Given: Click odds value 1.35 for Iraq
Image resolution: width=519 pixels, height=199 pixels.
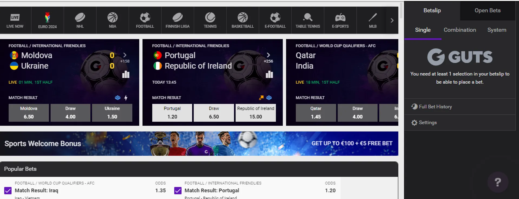Looking at the screenshot, I should [160, 191].
